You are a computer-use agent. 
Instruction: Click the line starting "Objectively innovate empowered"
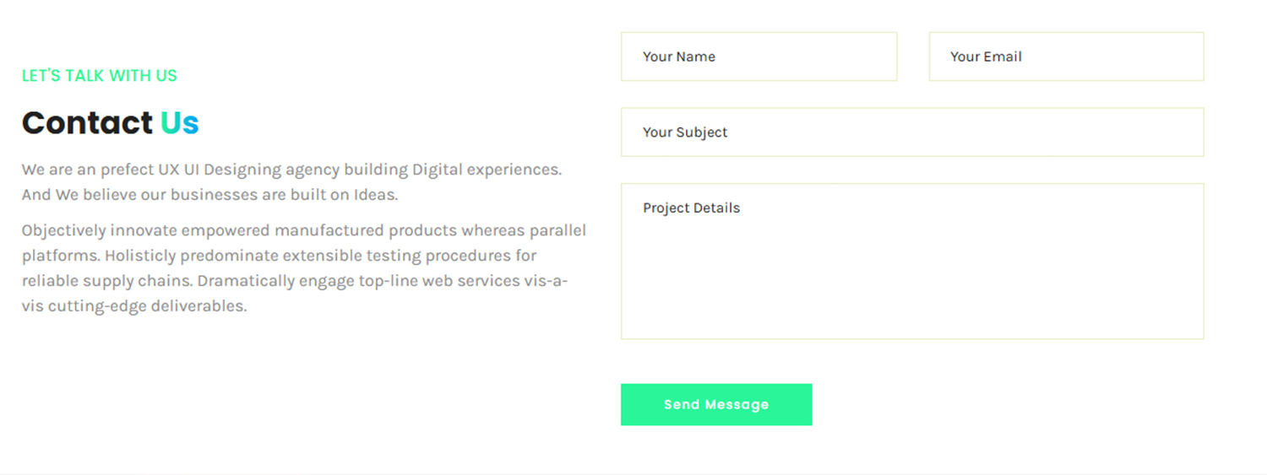304,230
